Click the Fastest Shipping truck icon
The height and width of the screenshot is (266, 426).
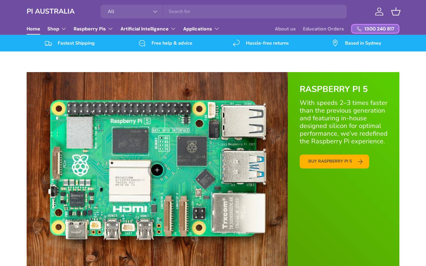tap(48, 43)
